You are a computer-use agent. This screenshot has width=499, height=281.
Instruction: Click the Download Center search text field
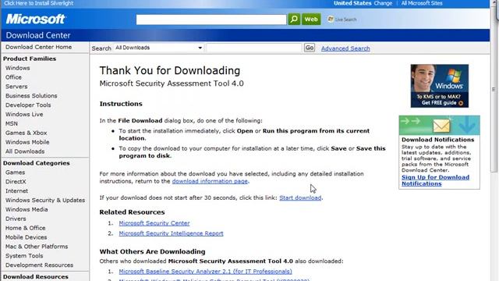click(x=253, y=48)
